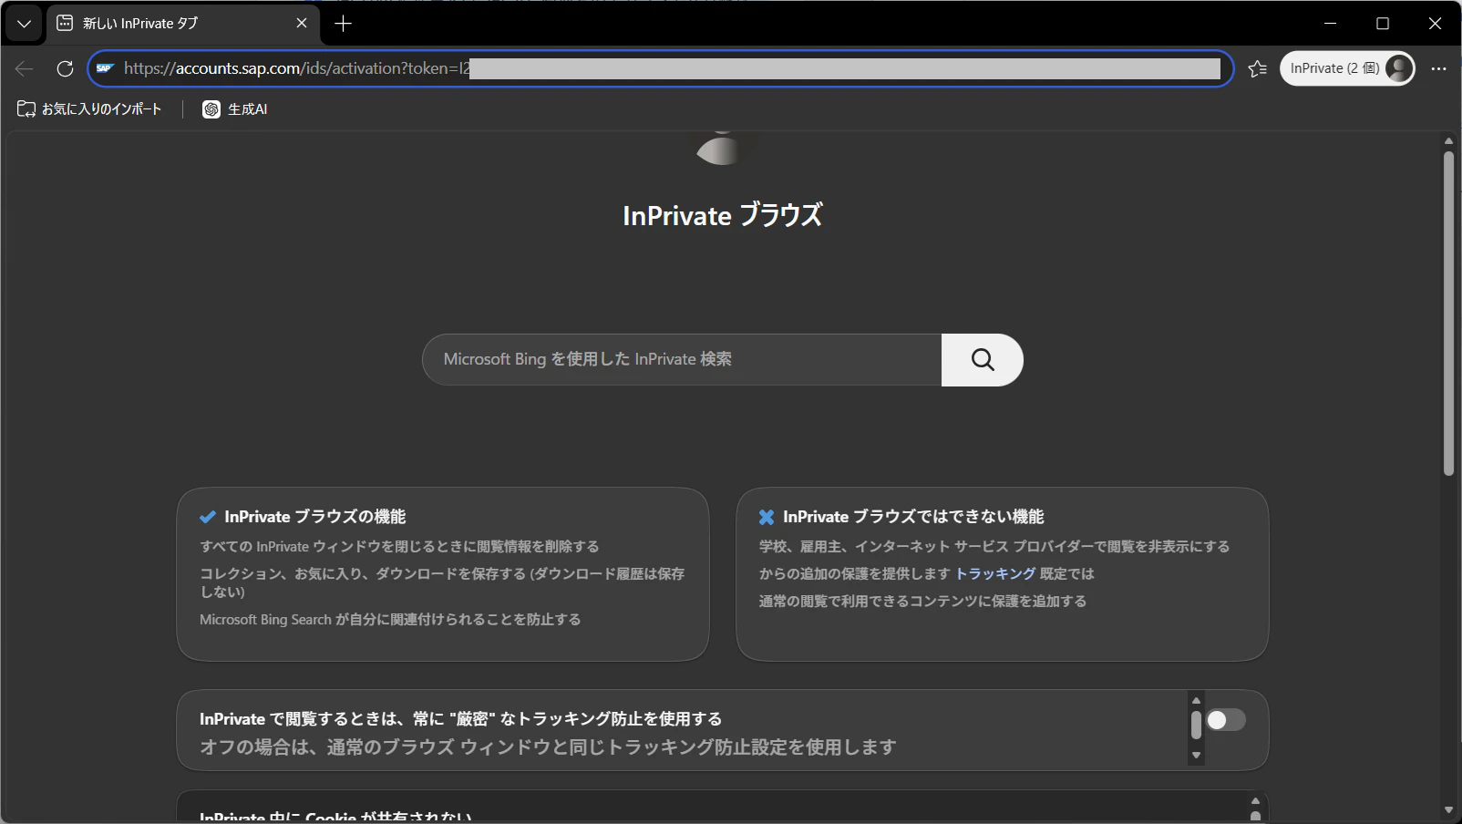
Task: Open a new tab with plus button
Action: click(344, 24)
